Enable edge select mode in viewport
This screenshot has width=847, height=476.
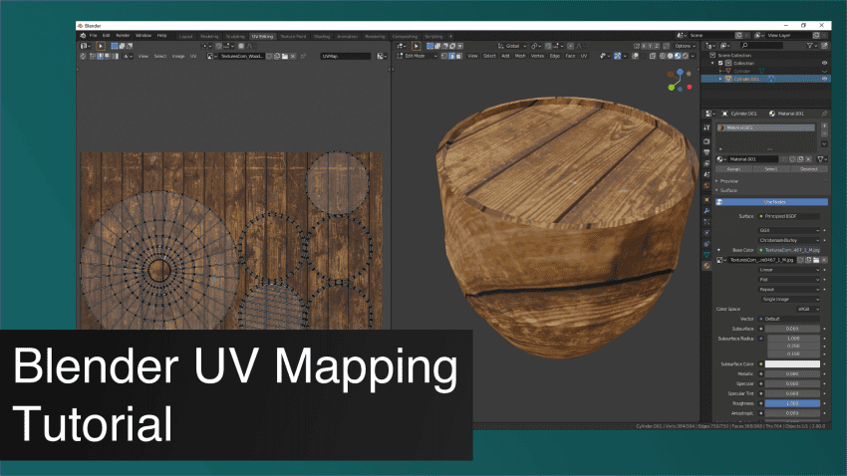point(451,56)
